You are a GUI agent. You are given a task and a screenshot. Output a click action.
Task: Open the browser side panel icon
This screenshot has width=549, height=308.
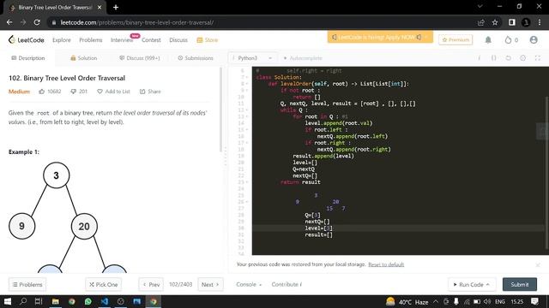click(512, 22)
